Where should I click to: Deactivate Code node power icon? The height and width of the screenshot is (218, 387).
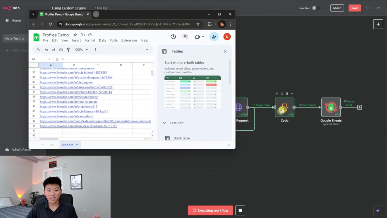[x=282, y=93]
